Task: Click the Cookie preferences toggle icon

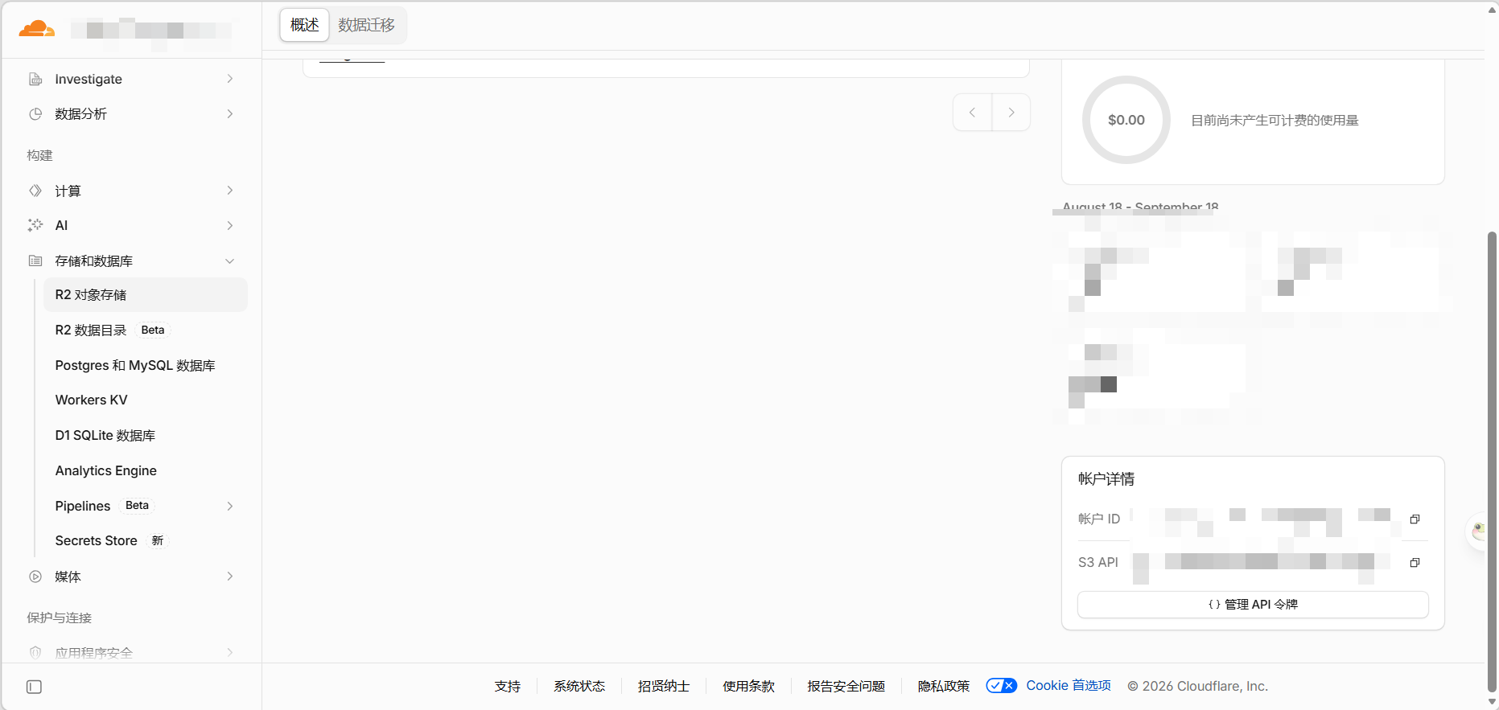Action: point(1002,686)
